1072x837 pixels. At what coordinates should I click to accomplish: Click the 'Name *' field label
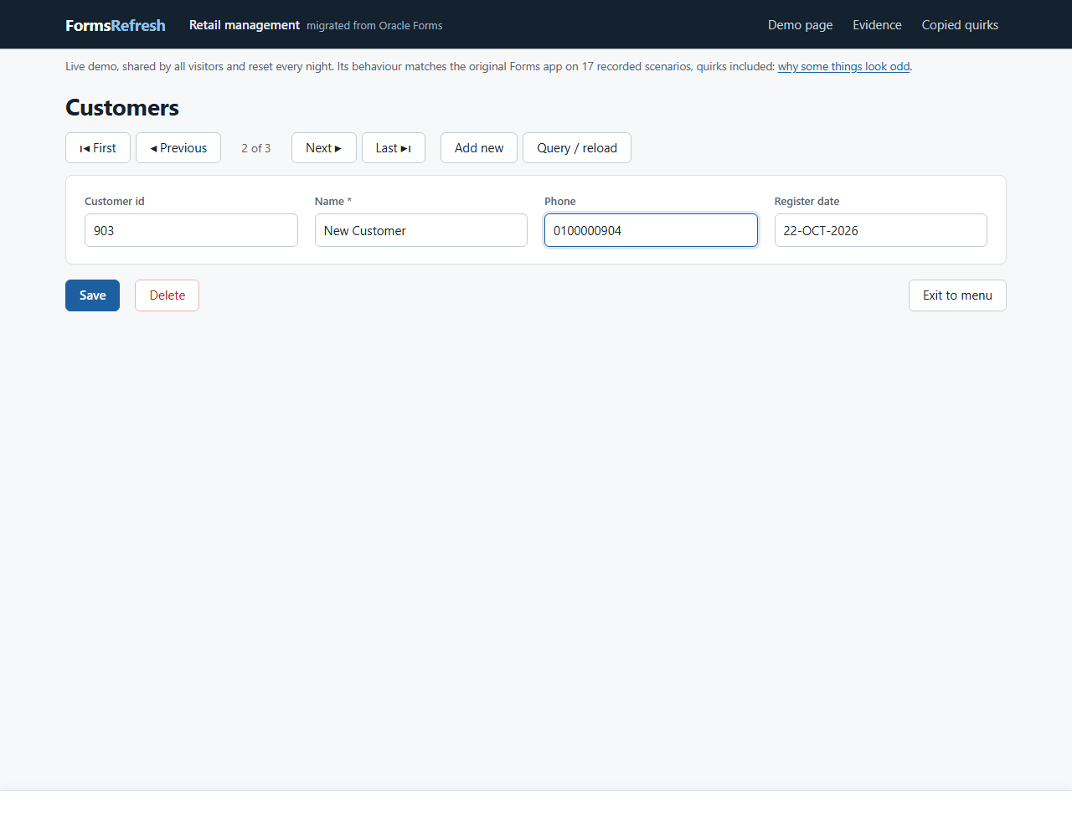[333, 201]
